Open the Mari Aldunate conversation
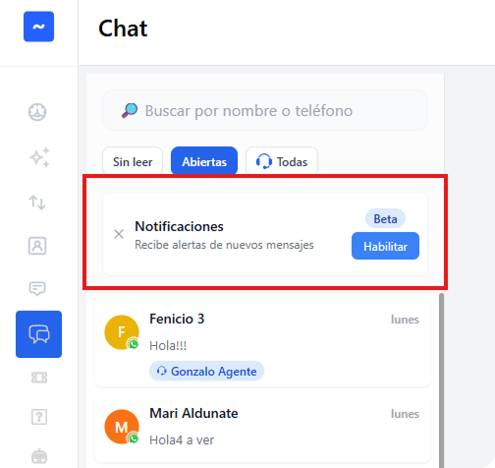The height and width of the screenshot is (468, 495). (x=262, y=428)
